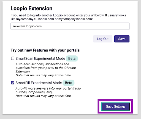Click the Log Out button
The width and height of the screenshot is (141, 119).
103,39
